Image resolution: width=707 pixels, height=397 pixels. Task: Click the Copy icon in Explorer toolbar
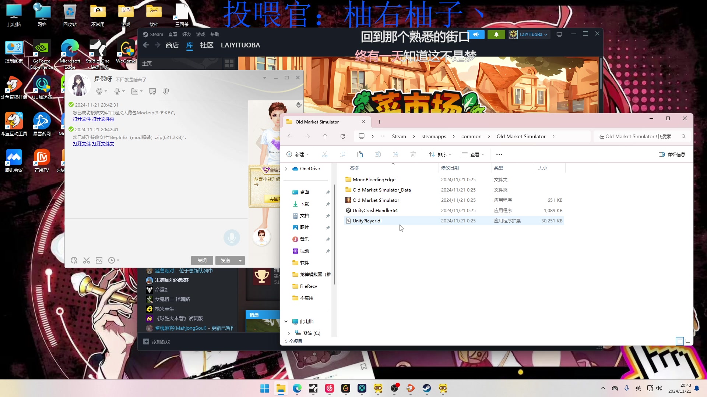(x=342, y=155)
